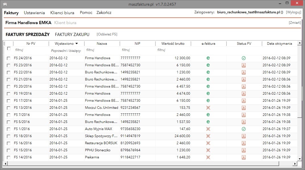The width and height of the screenshot is (305, 170).
Task: Click the Nr FV column header
Action: click(31, 44)
